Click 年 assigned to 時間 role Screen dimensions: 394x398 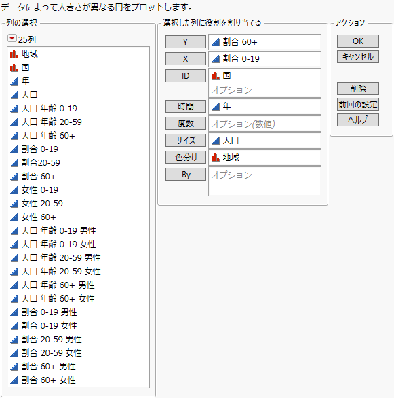tap(264, 106)
